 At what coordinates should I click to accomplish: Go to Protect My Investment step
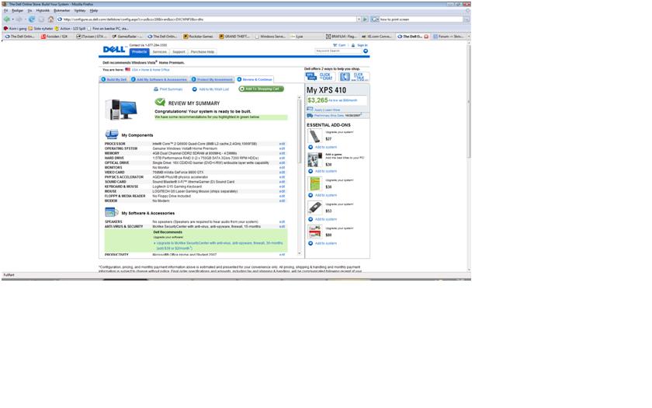(212, 79)
